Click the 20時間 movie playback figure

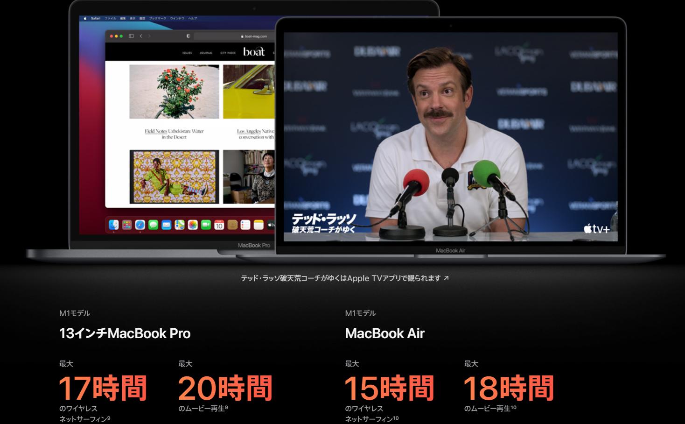point(225,388)
